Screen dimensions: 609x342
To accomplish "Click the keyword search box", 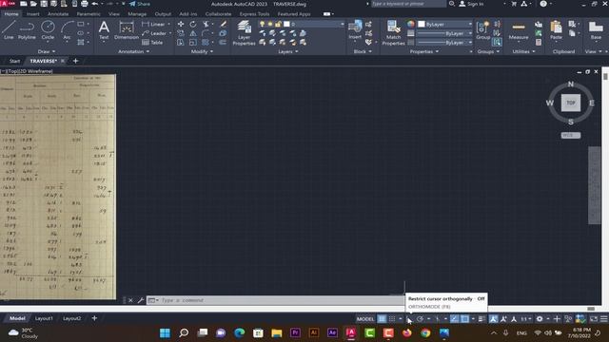I will pyautogui.click(x=408, y=4).
